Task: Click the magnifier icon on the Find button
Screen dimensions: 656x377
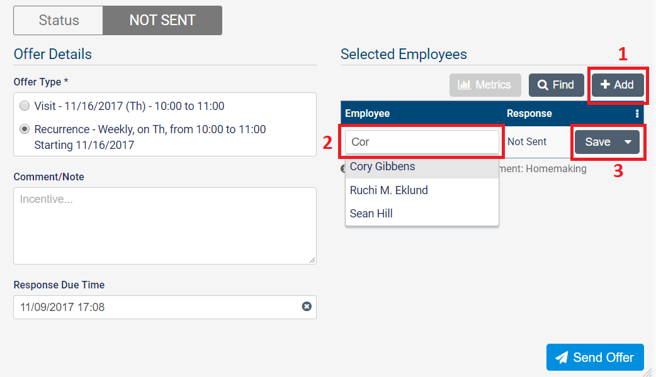Action: [x=543, y=85]
